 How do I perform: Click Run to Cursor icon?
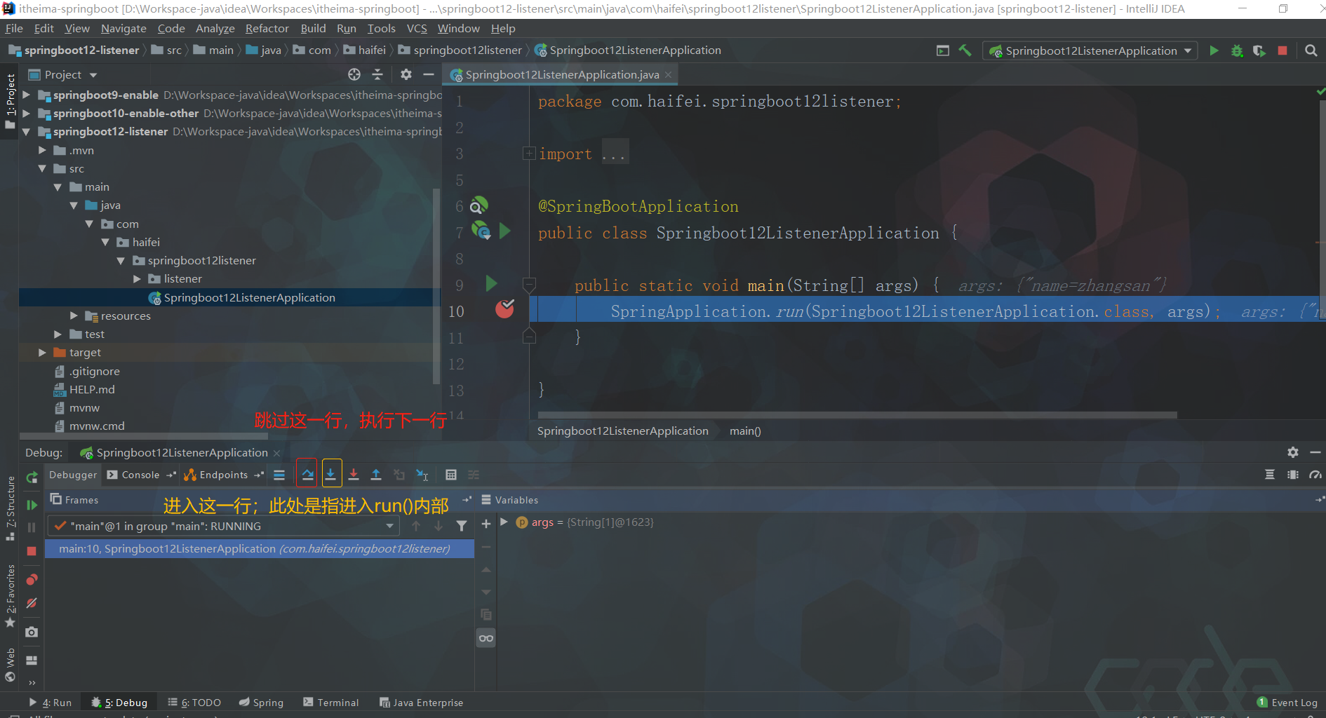[422, 475]
